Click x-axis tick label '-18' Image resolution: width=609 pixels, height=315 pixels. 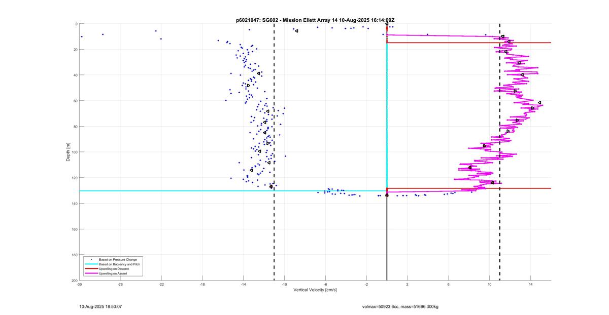pos(202,284)
